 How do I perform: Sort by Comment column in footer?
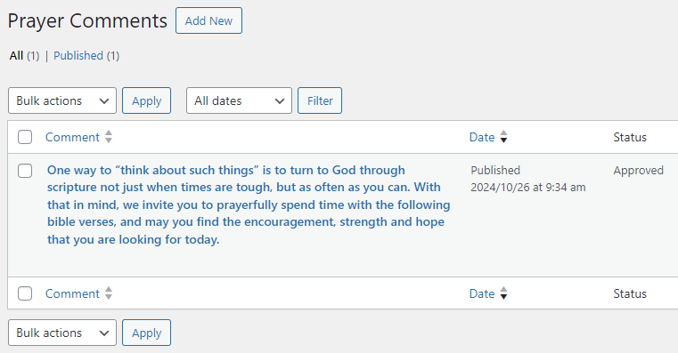tap(73, 293)
